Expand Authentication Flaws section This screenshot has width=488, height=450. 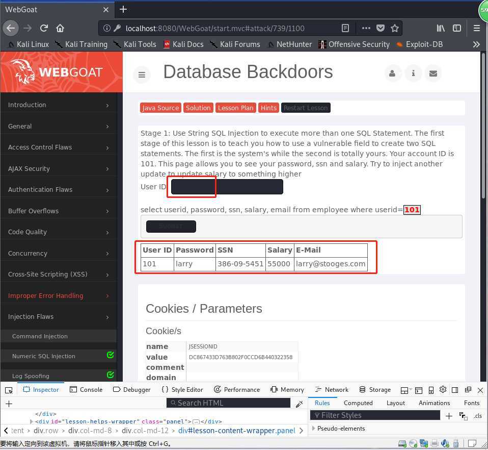point(59,190)
